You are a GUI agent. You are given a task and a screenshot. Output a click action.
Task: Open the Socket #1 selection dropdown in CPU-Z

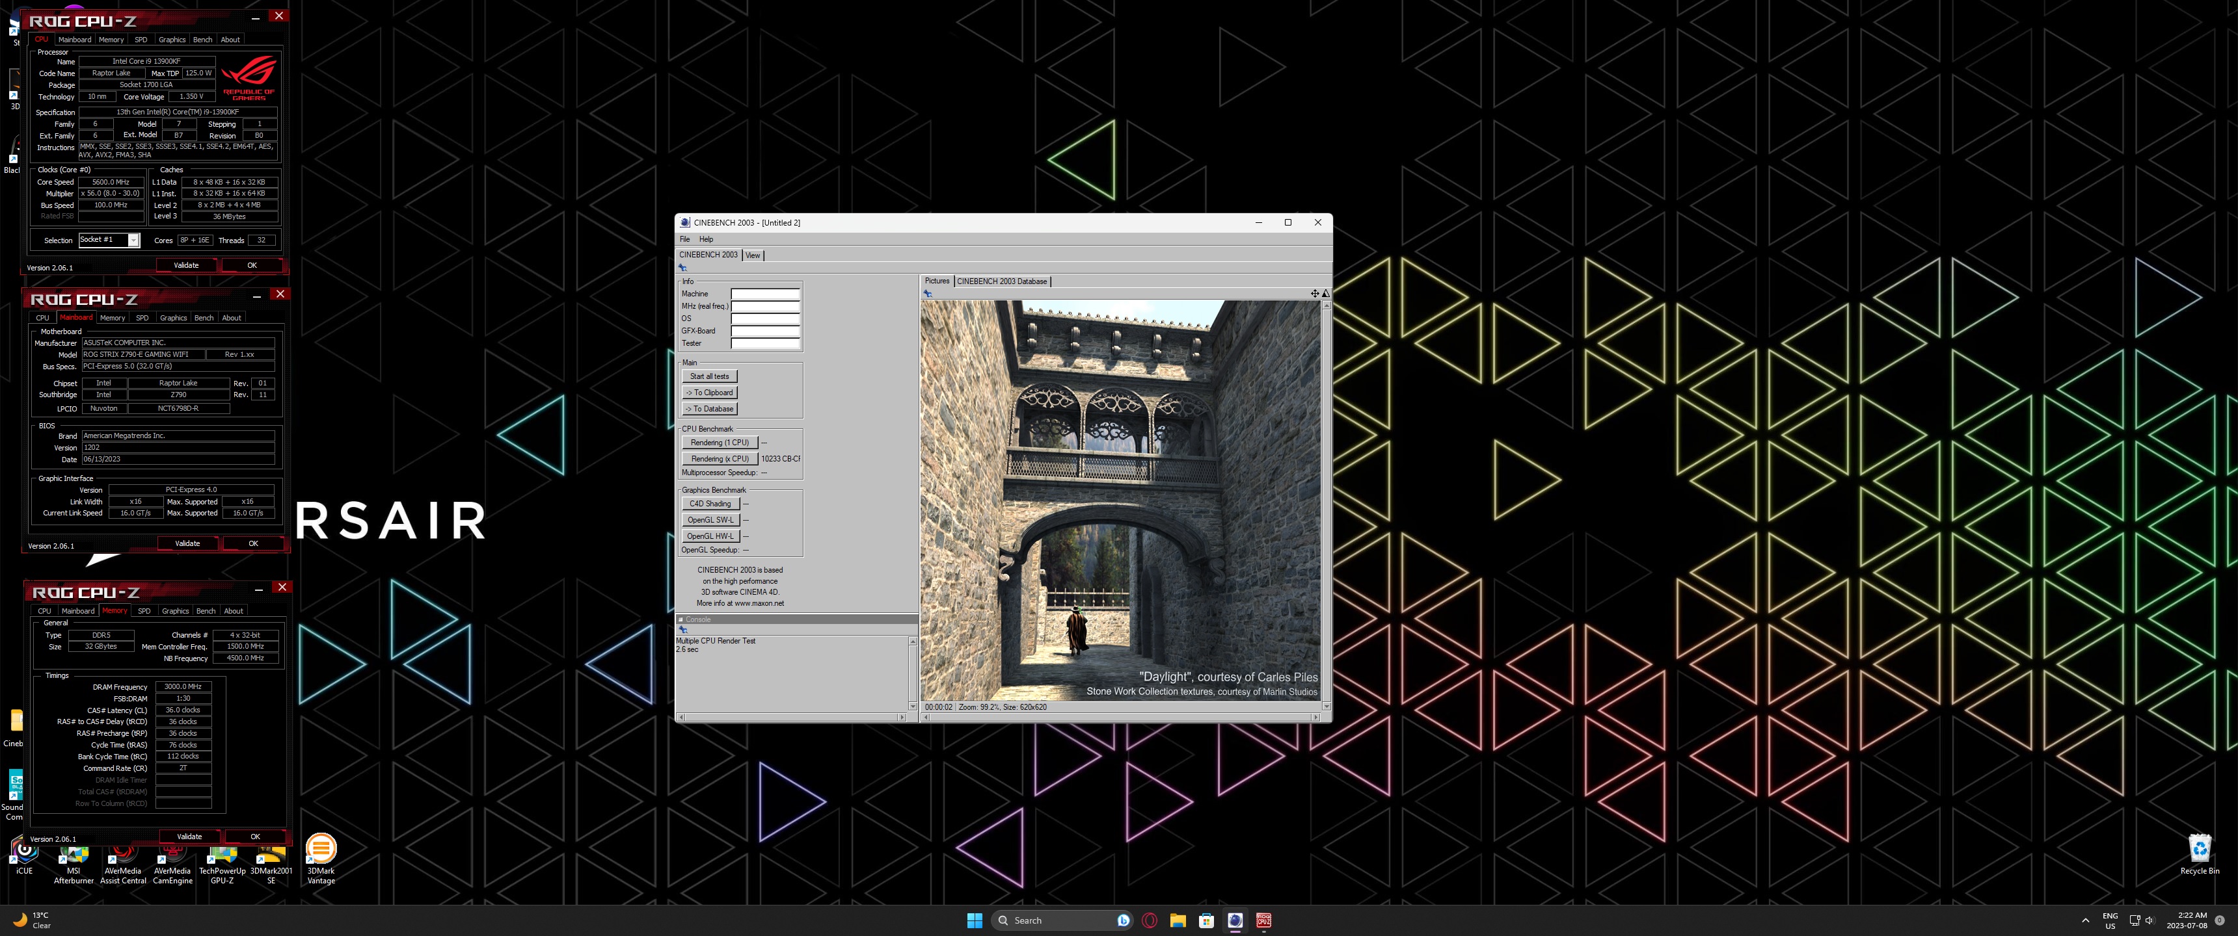point(134,240)
